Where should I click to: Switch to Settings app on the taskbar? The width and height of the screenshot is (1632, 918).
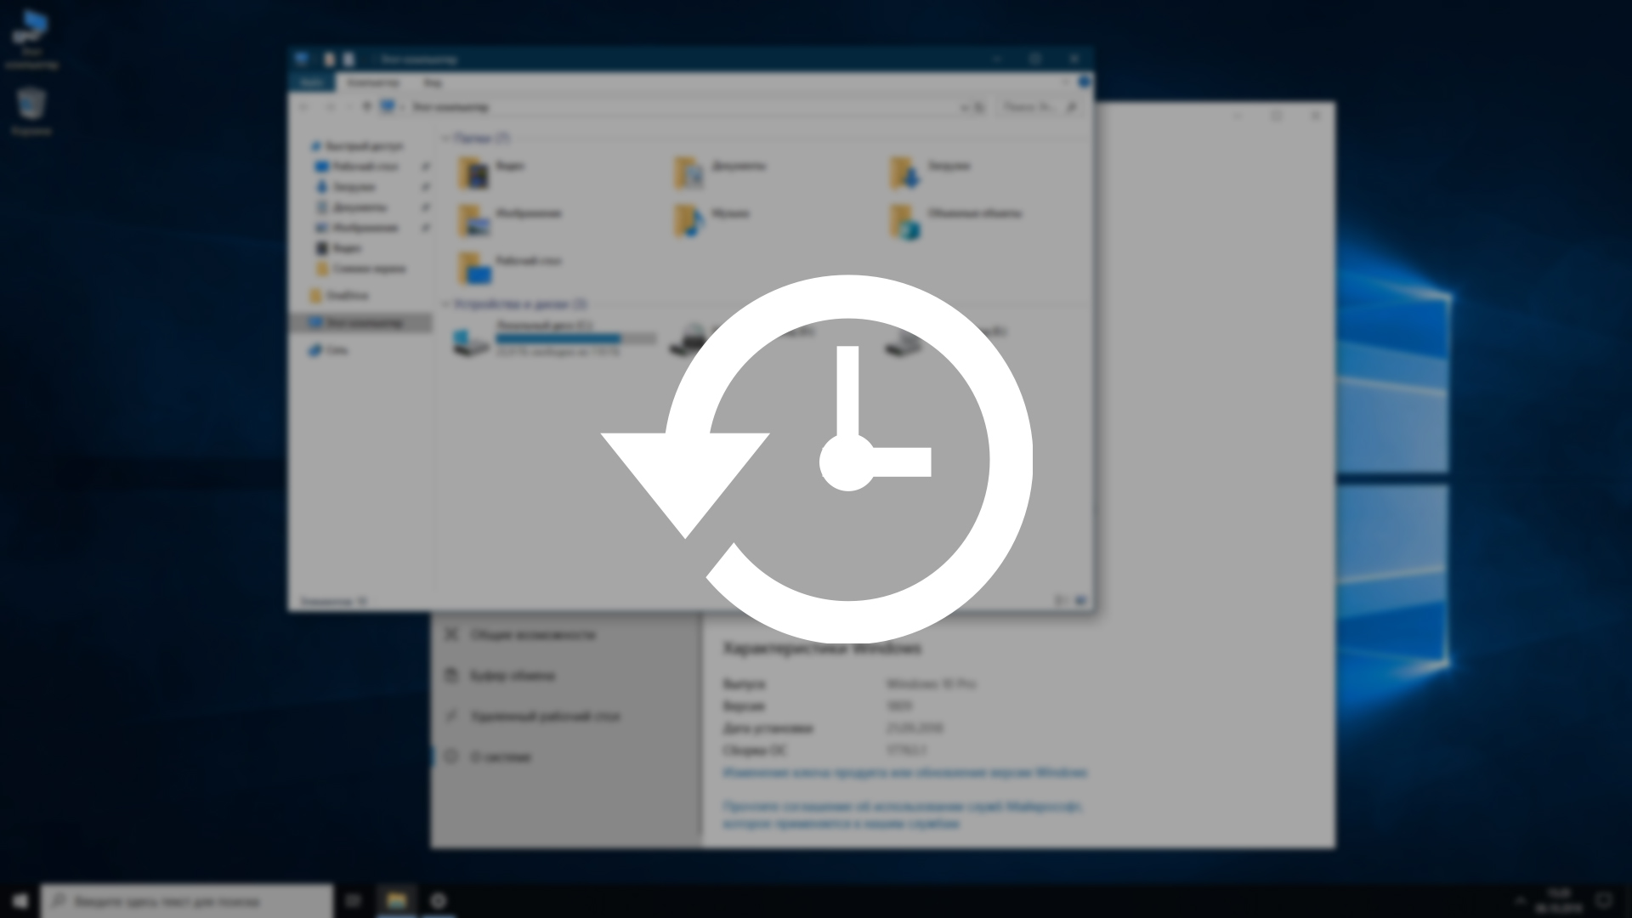(x=438, y=901)
